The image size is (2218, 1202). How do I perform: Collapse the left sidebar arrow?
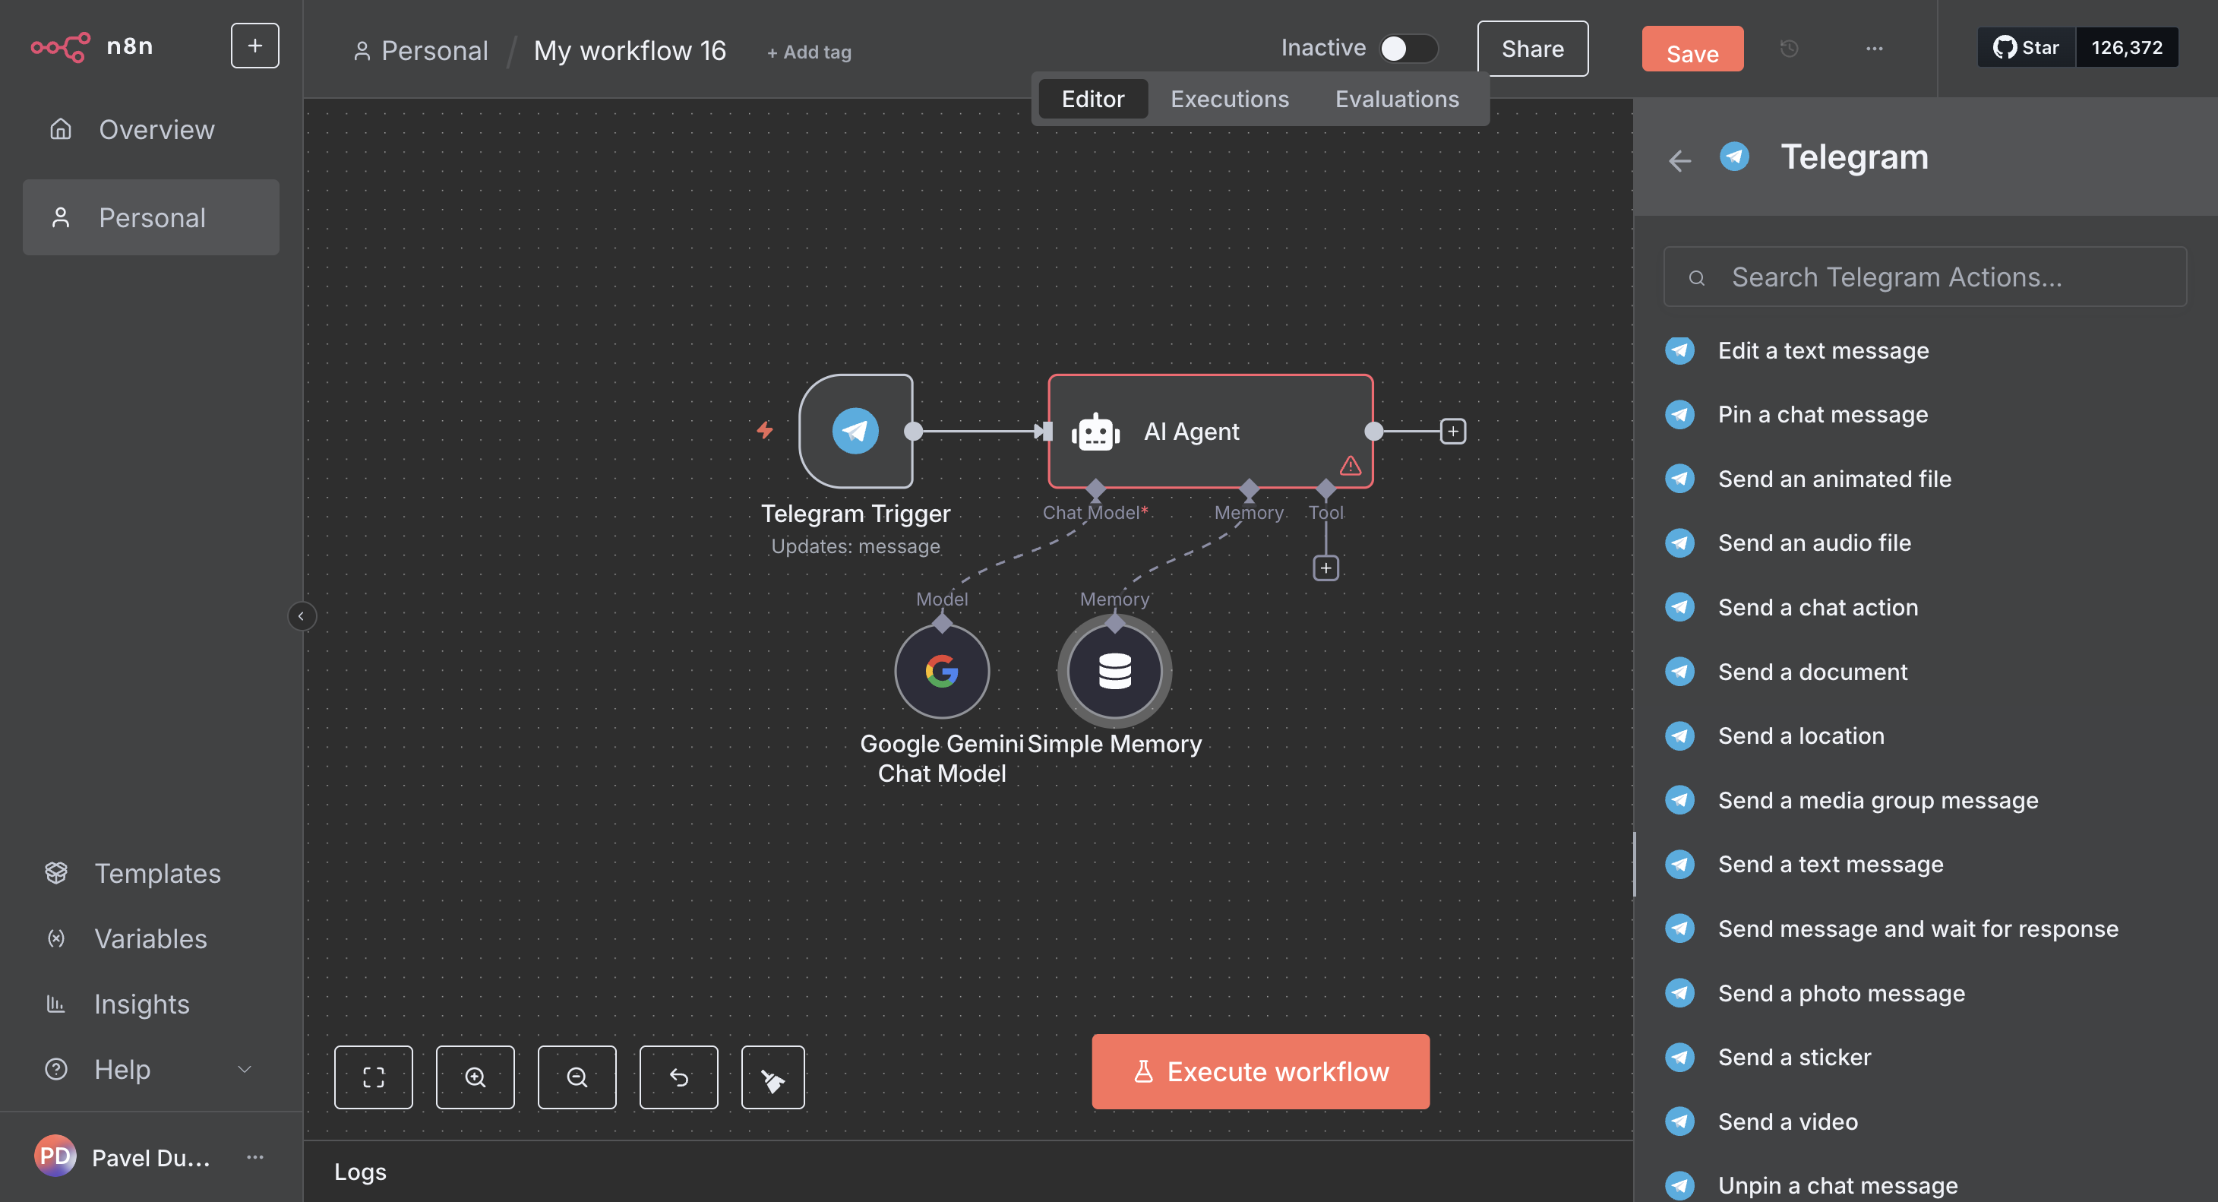pos(301,615)
